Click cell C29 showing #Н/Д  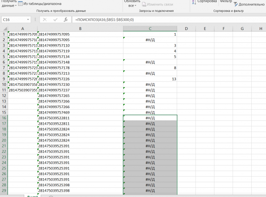(x=150, y=190)
